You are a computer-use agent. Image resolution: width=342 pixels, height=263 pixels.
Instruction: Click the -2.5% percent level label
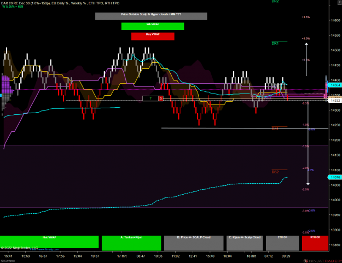pyautogui.click(x=305, y=190)
